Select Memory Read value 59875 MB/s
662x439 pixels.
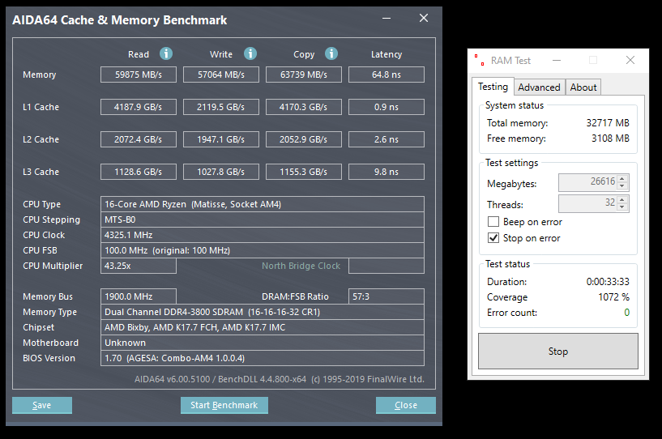pos(139,75)
